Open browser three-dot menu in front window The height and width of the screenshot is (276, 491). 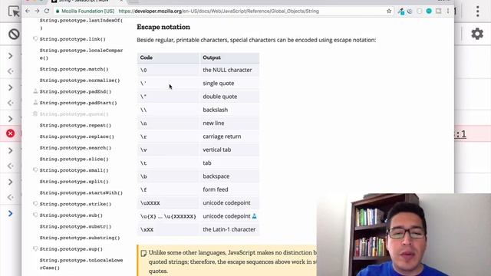[448, 11]
